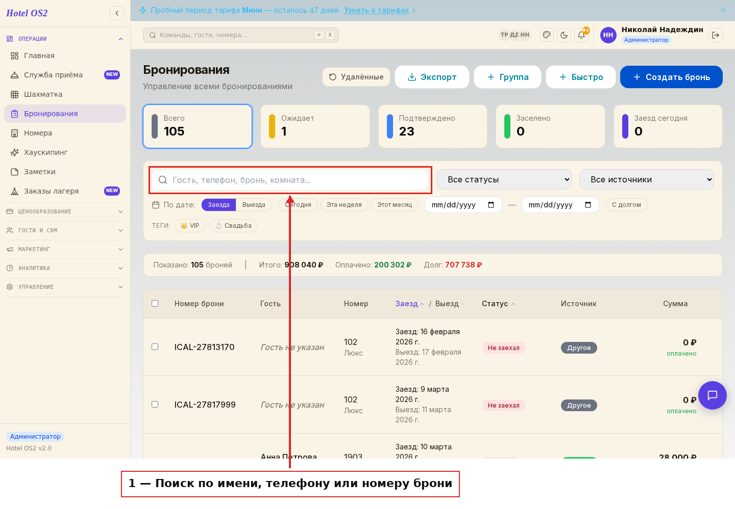This screenshot has width=735, height=509.
Task: Tick the ICAL-27817999 row checkbox
Action: point(155,405)
